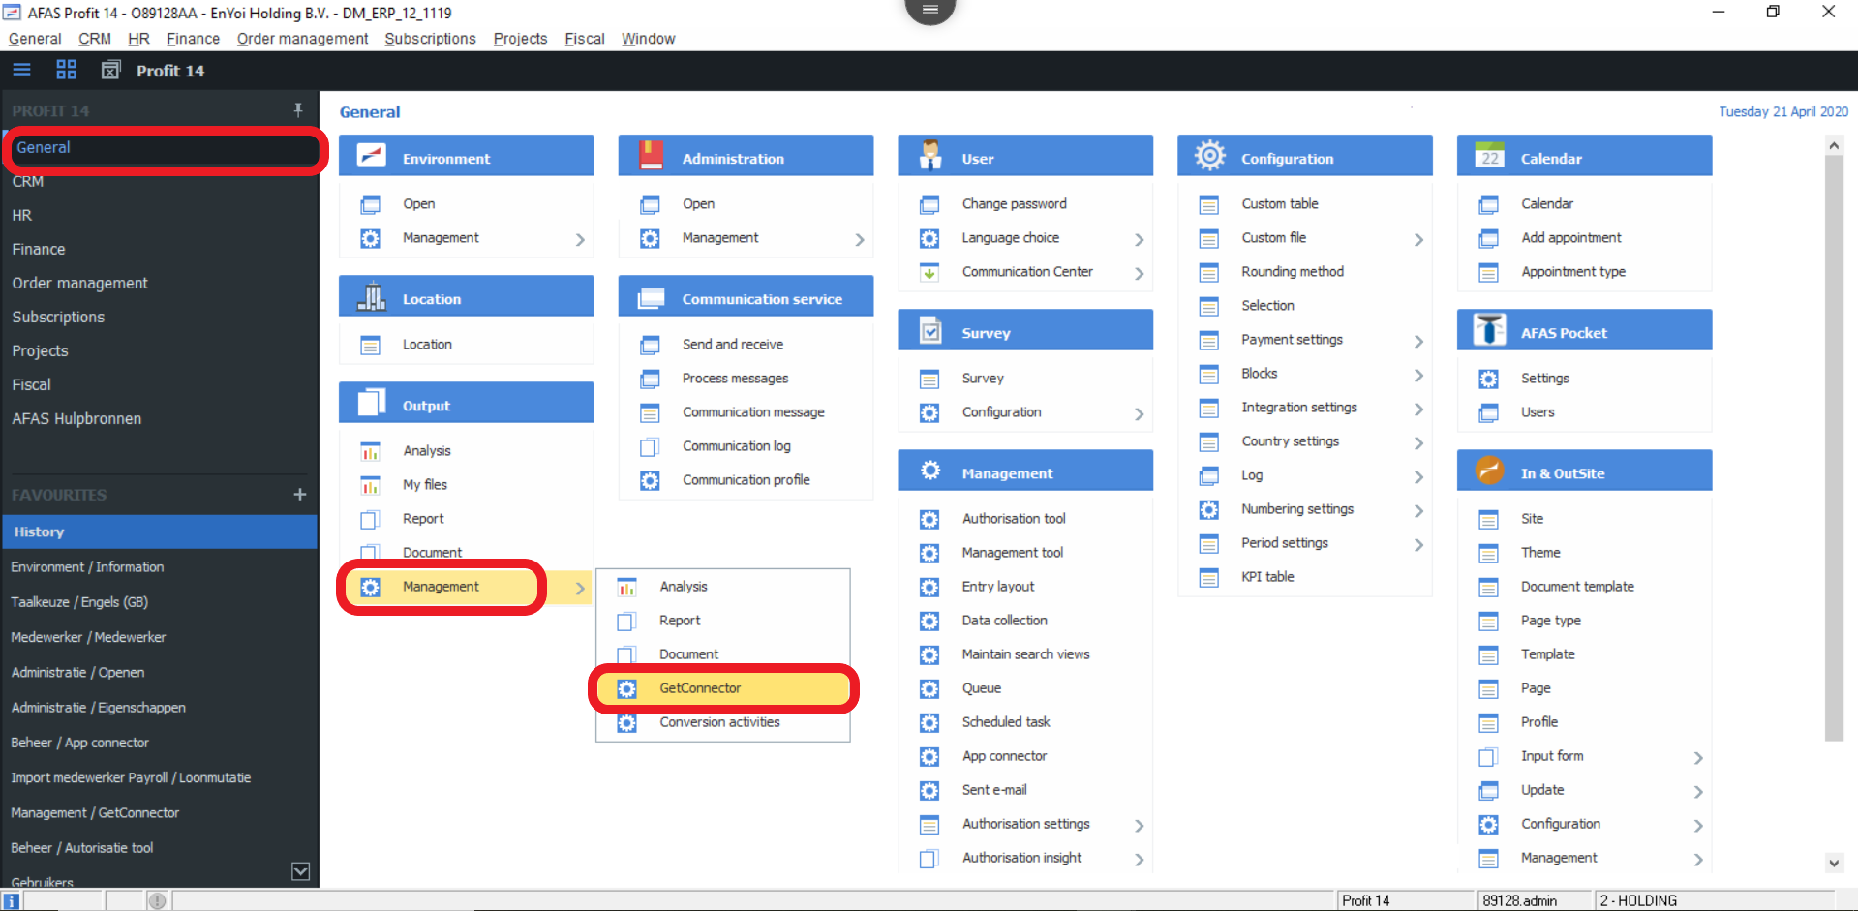Select Order management in left sidebar

coord(80,283)
